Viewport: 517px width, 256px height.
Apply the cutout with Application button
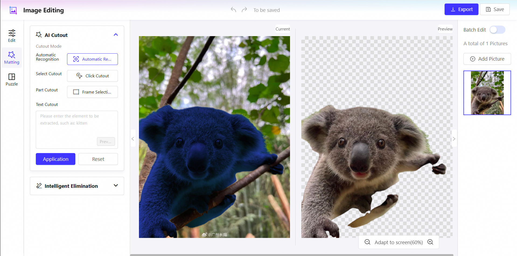(55, 159)
